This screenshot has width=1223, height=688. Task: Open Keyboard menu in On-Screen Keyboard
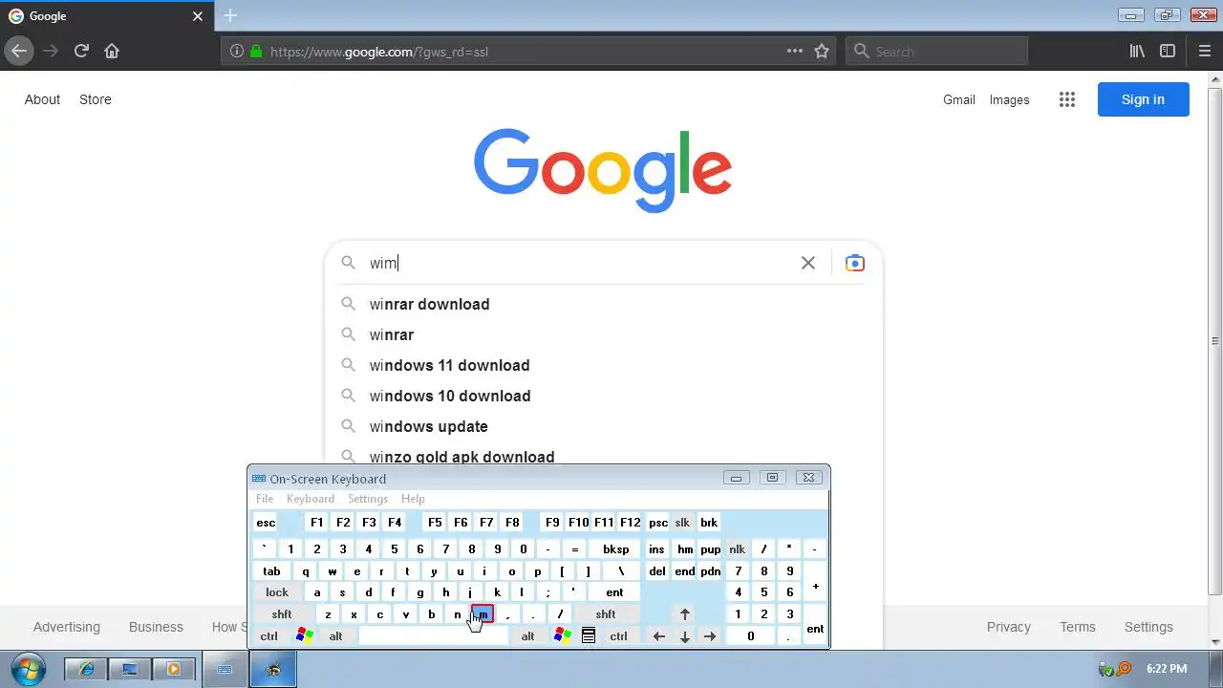[311, 499]
